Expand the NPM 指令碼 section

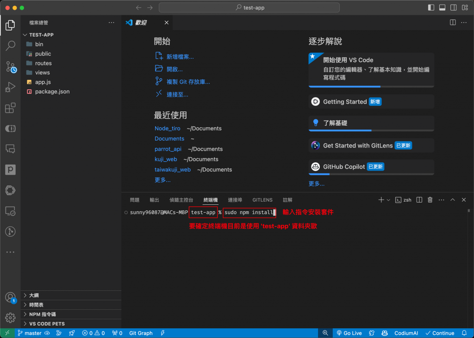pos(71,314)
